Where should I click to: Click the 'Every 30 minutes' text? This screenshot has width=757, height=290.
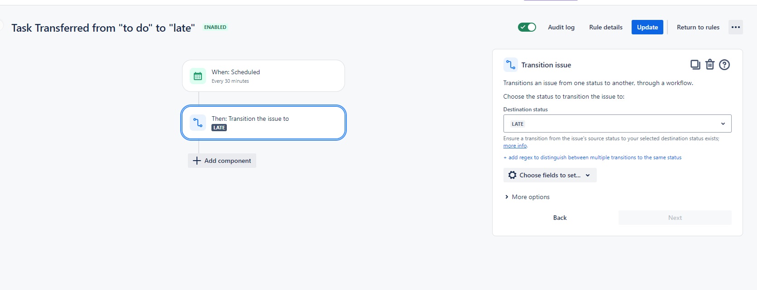pos(230,81)
